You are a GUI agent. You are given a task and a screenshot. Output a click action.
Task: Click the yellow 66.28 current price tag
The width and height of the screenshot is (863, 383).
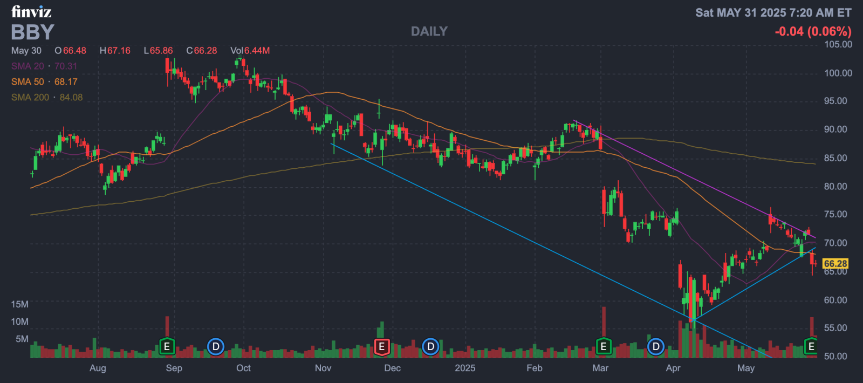(835, 264)
